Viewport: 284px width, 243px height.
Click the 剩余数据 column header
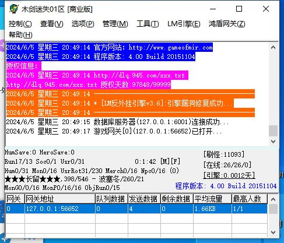click(177, 199)
